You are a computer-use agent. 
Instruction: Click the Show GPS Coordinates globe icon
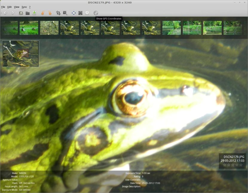96,13
